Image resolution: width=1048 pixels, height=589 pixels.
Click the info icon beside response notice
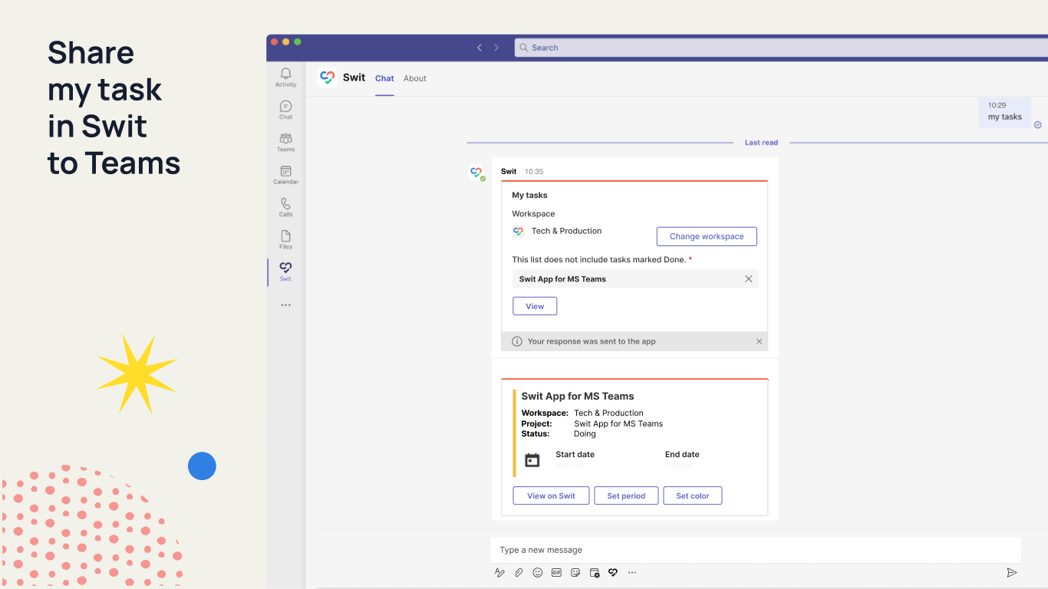(517, 341)
